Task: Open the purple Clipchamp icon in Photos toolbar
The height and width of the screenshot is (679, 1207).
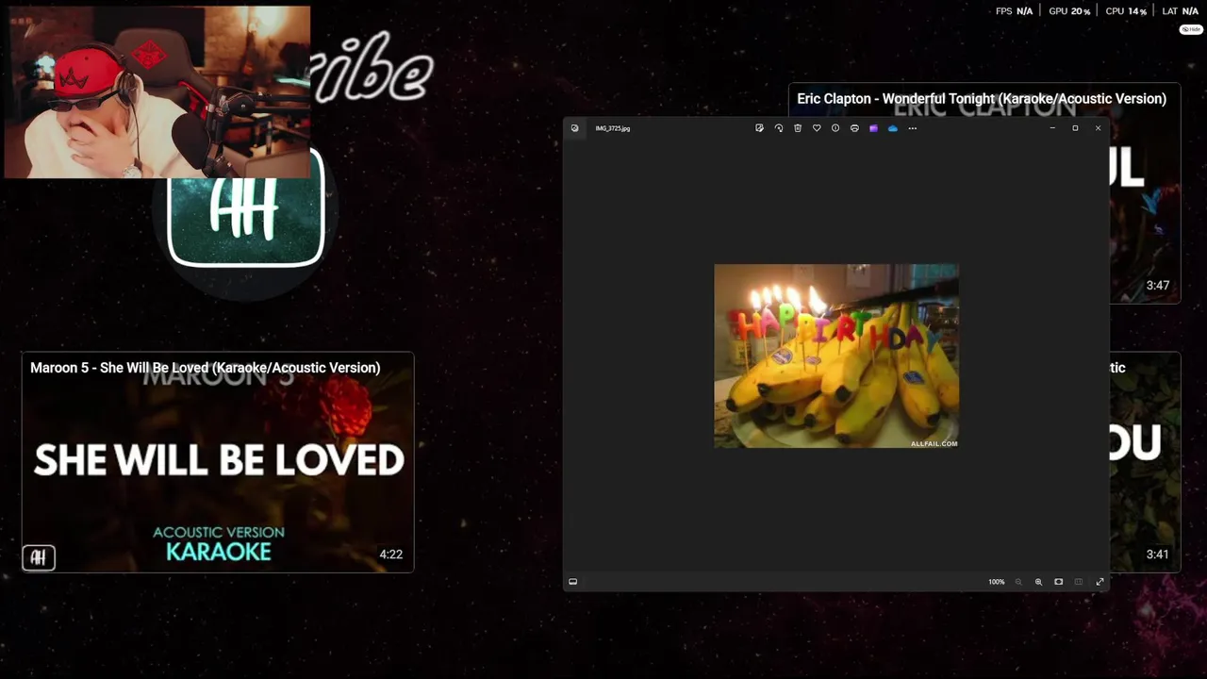Action: coord(873,128)
